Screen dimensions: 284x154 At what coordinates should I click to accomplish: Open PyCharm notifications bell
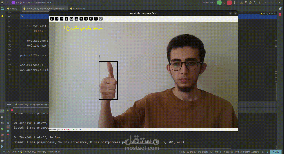click(x=280, y=8)
